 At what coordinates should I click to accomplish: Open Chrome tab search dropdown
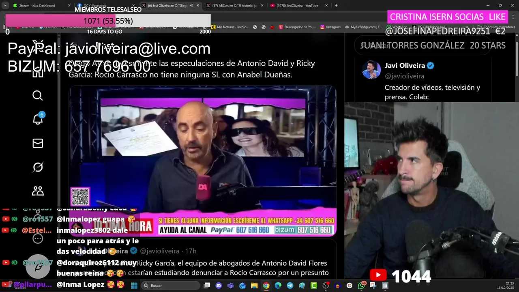point(5,6)
